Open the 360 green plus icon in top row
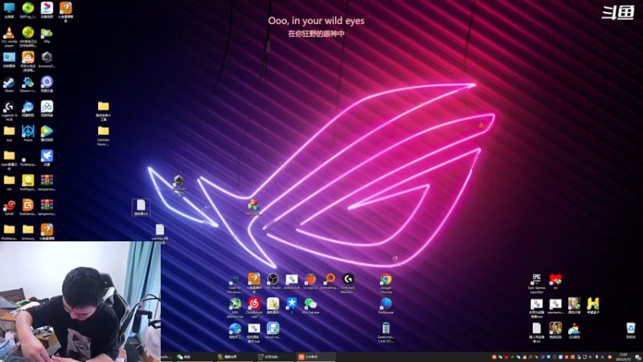The image size is (643, 362). [x=28, y=10]
